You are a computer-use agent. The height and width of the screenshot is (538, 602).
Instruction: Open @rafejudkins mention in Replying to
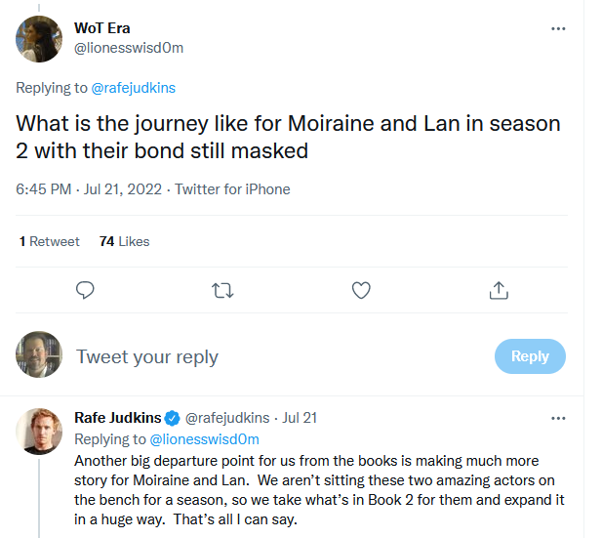pyautogui.click(x=133, y=88)
